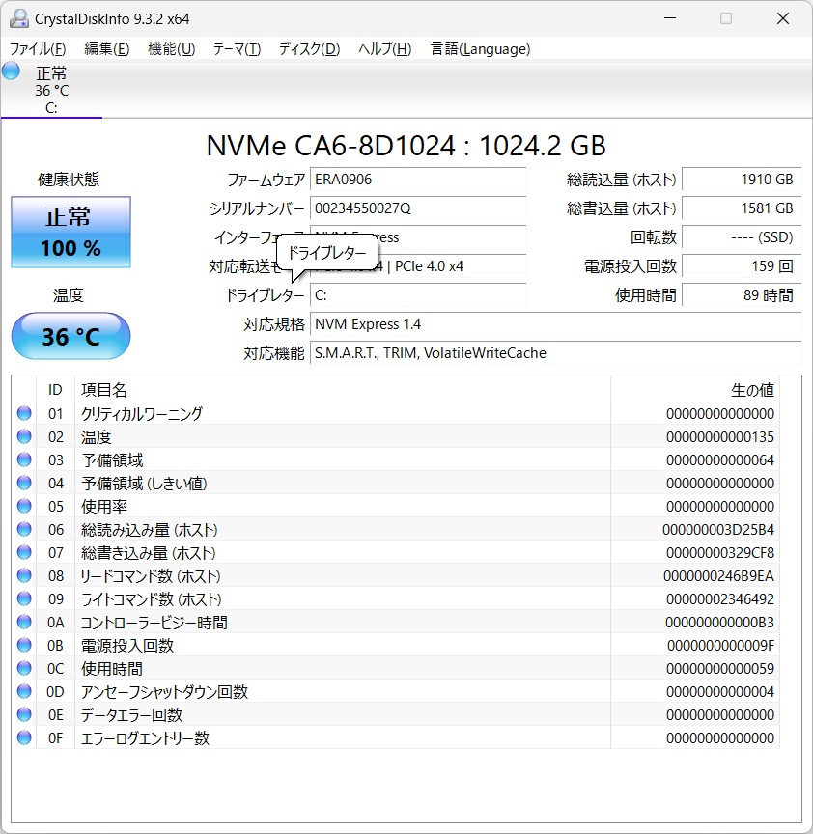Click the drive letter field C:
This screenshot has height=834, width=813.
pos(418,295)
